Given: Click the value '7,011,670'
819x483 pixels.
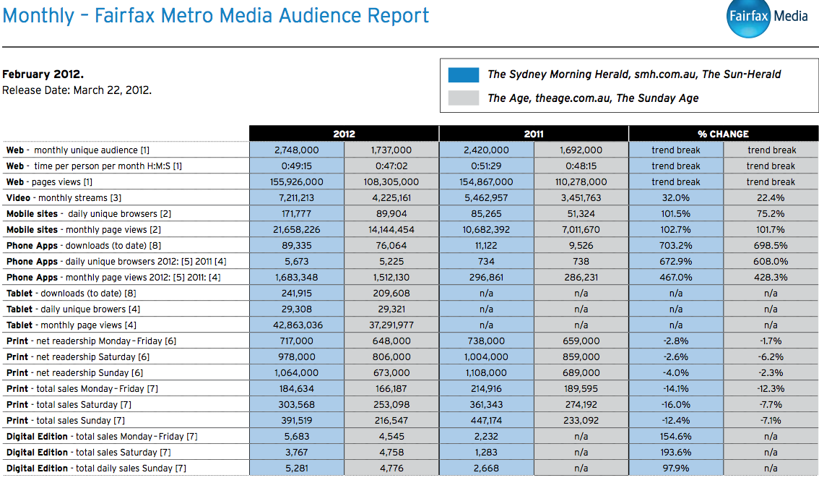Looking at the screenshot, I should (x=581, y=229).
